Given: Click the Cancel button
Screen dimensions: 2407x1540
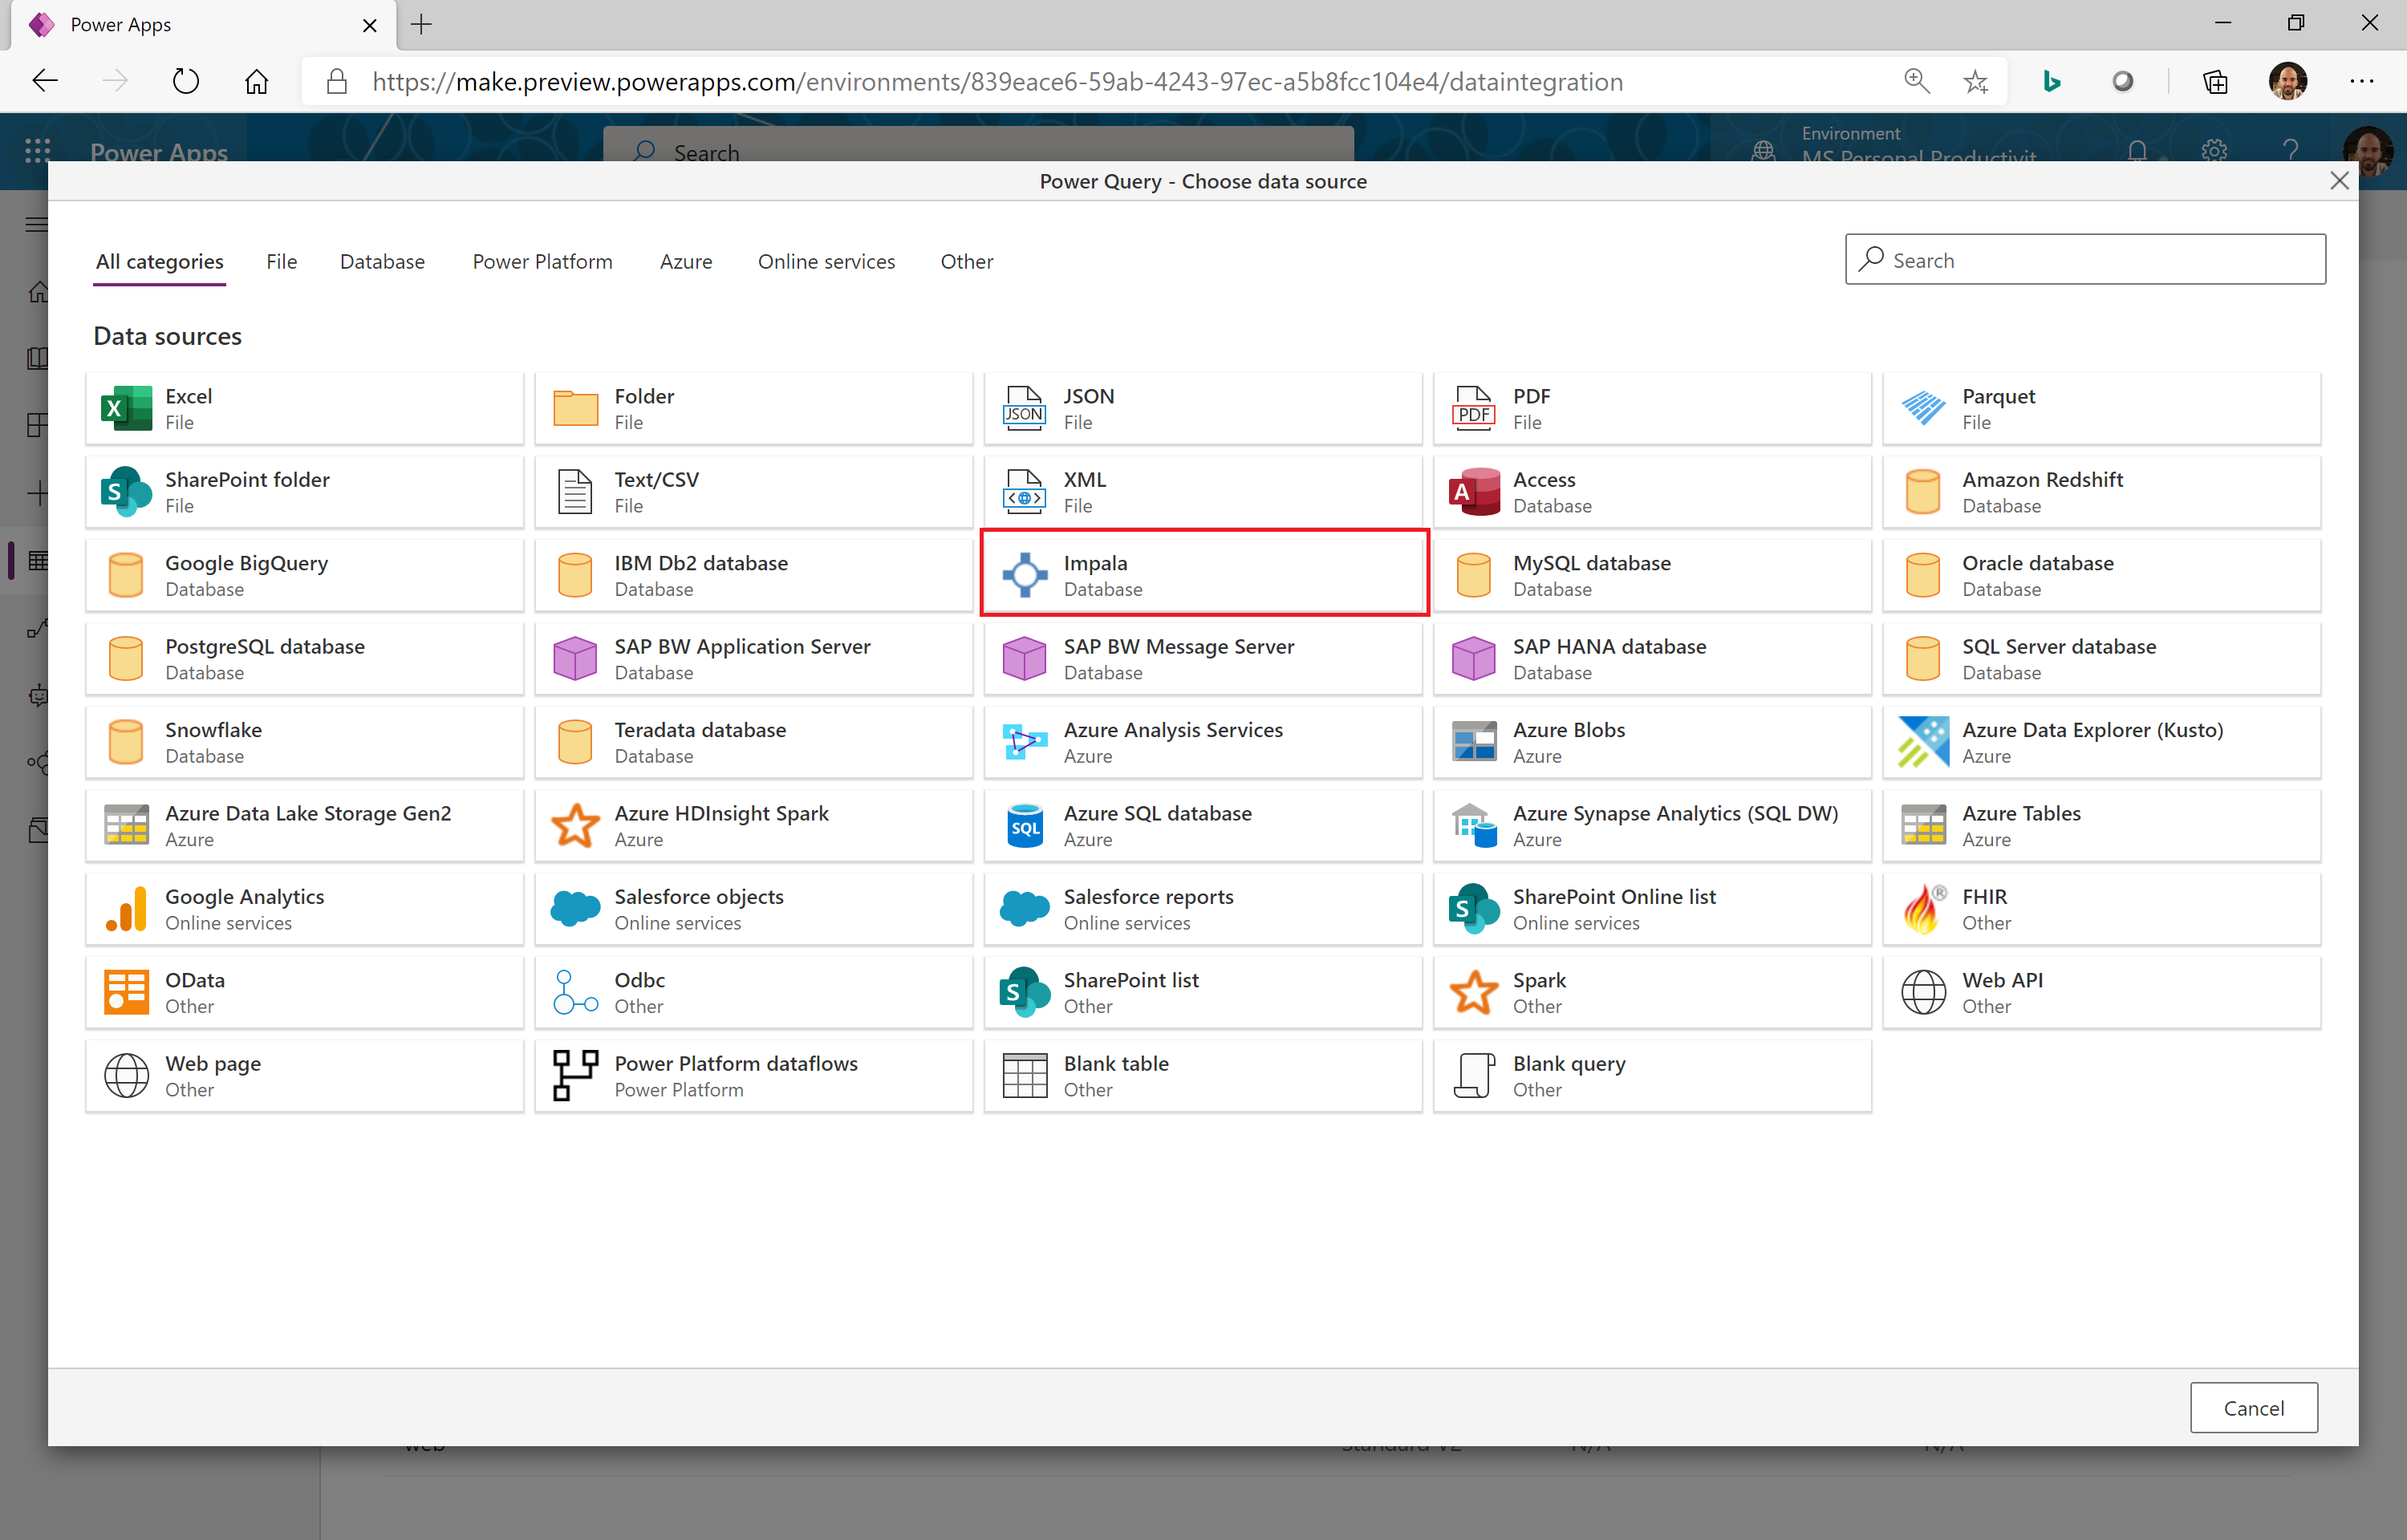Looking at the screenshot, I should tap(2252, 1407).
